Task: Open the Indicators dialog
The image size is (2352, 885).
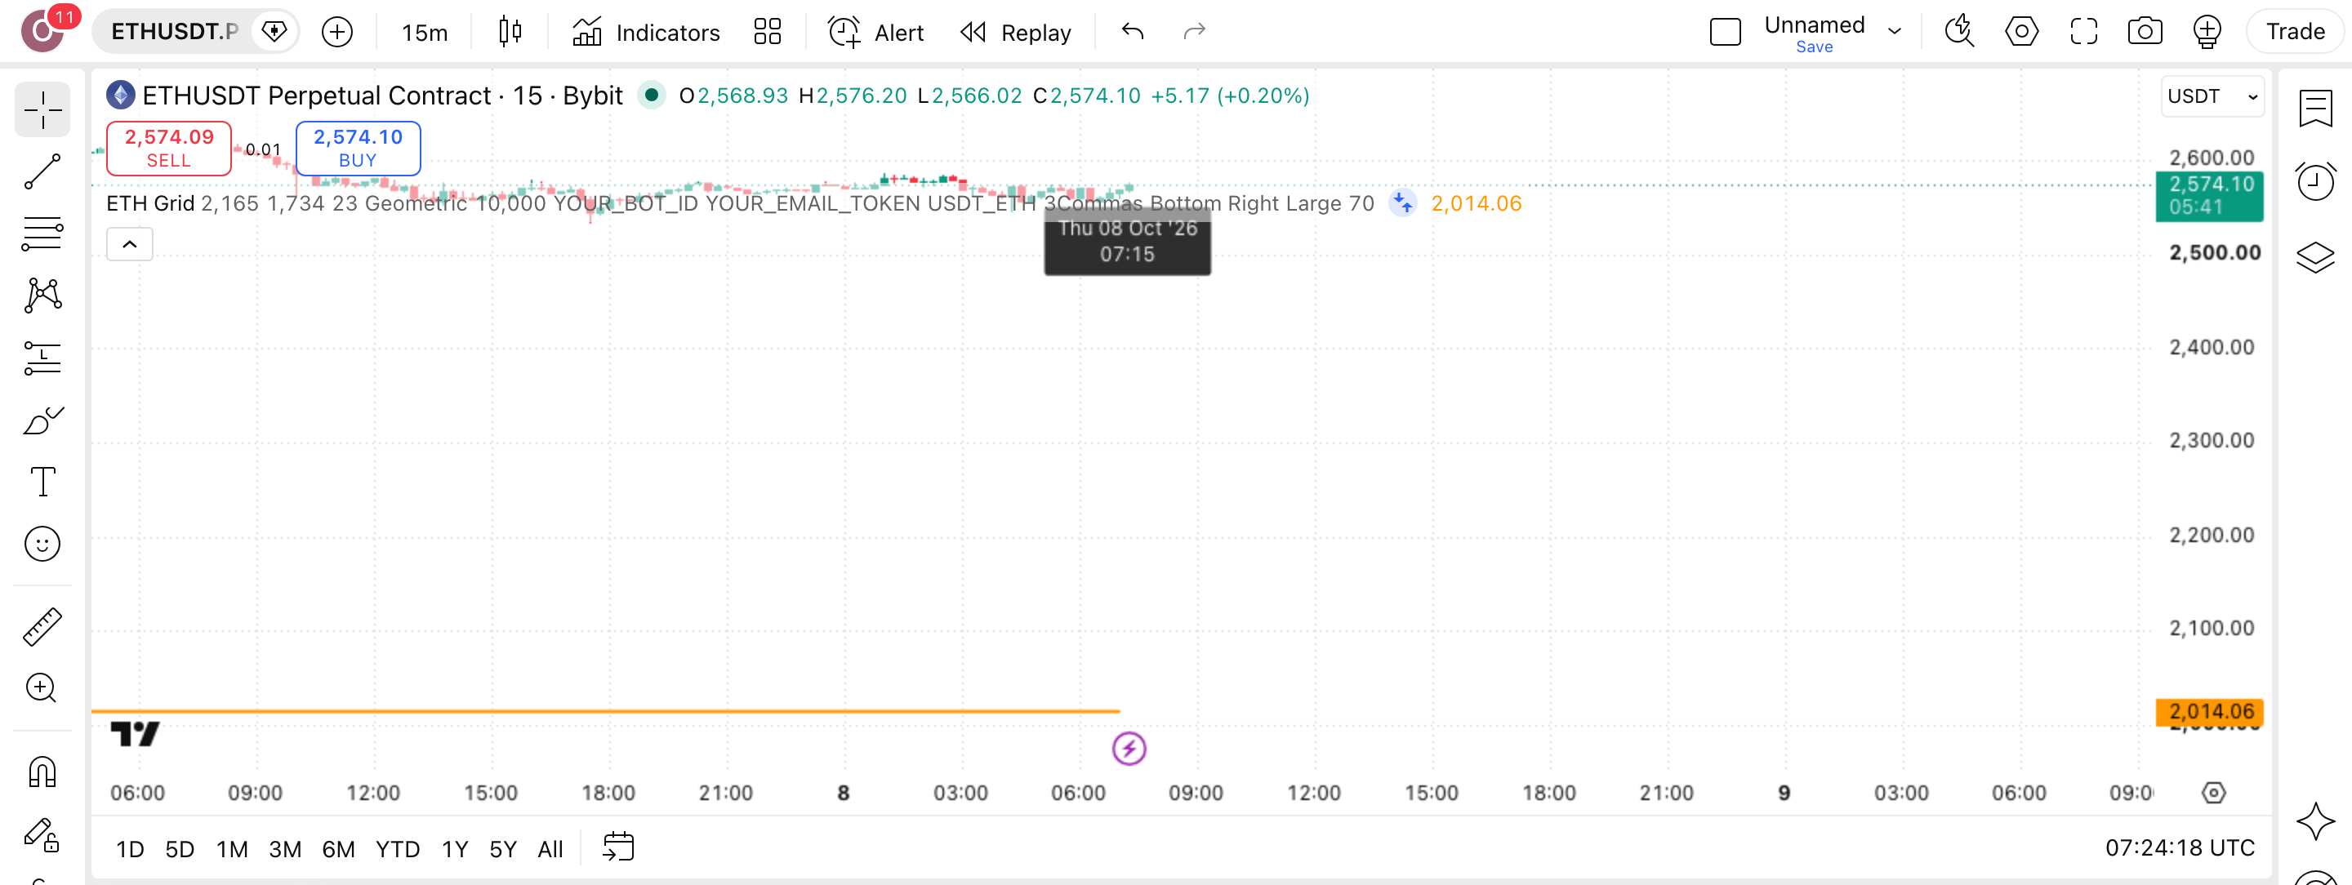Action: [647, 32]
